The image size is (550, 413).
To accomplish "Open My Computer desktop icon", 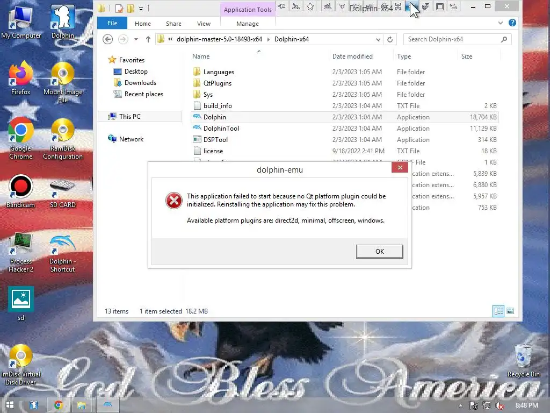I will point(21,22).
